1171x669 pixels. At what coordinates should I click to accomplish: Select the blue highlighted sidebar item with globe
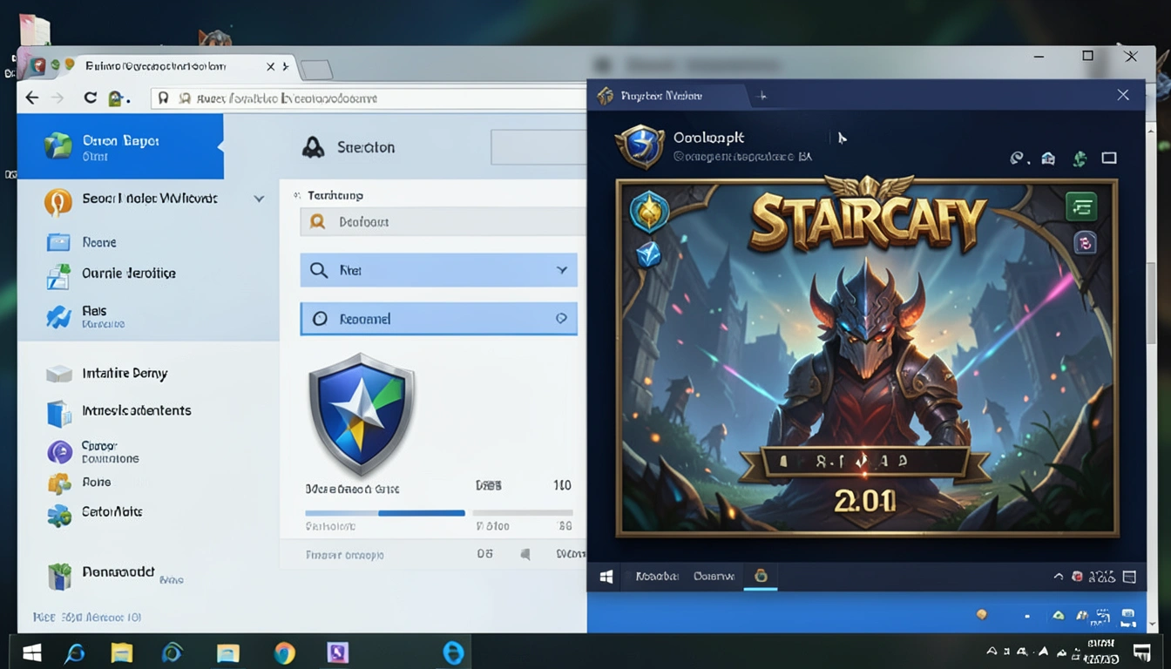tap(120, 147)
